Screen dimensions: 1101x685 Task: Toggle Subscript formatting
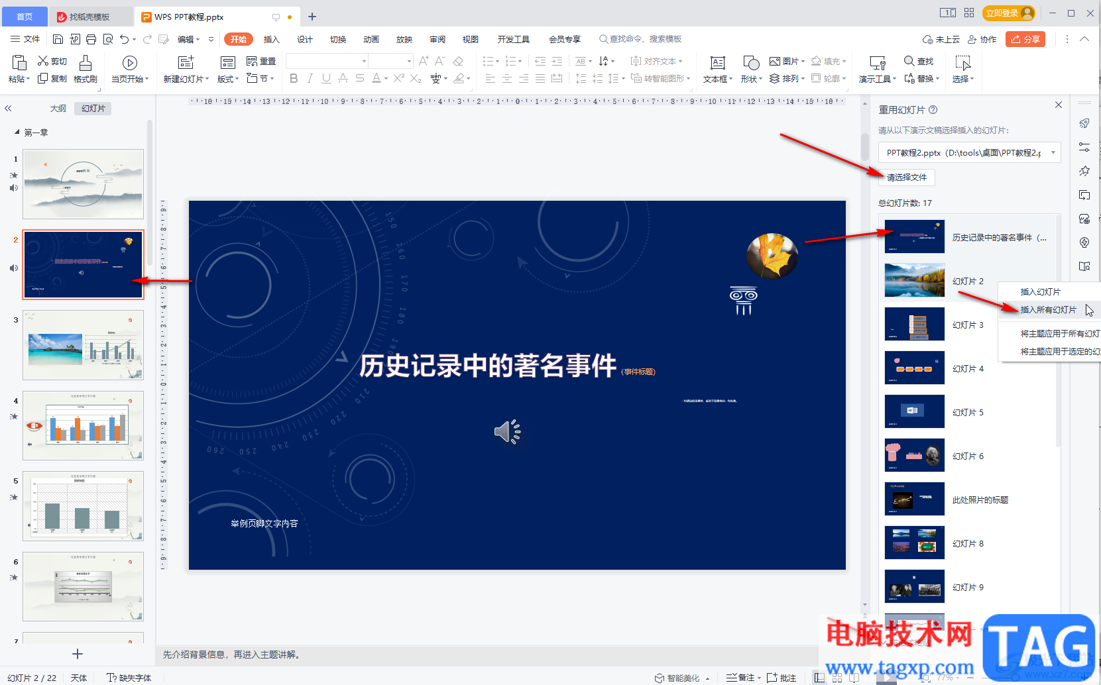[x=416, y=78]
